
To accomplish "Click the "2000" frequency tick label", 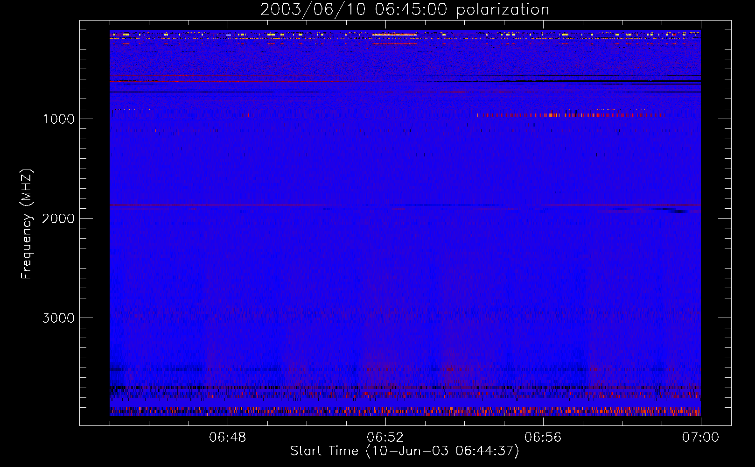I will click(58, 219).
